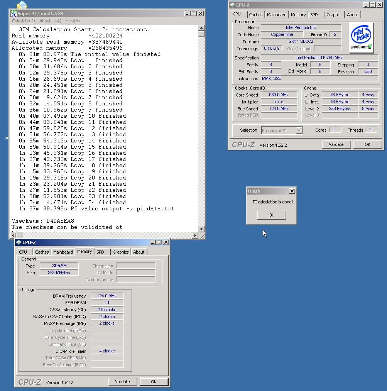387x391 pixels.
Task: Click the 'Checksum: D4DAEEA8' line in Super PI
Action: tap(43, 221)
